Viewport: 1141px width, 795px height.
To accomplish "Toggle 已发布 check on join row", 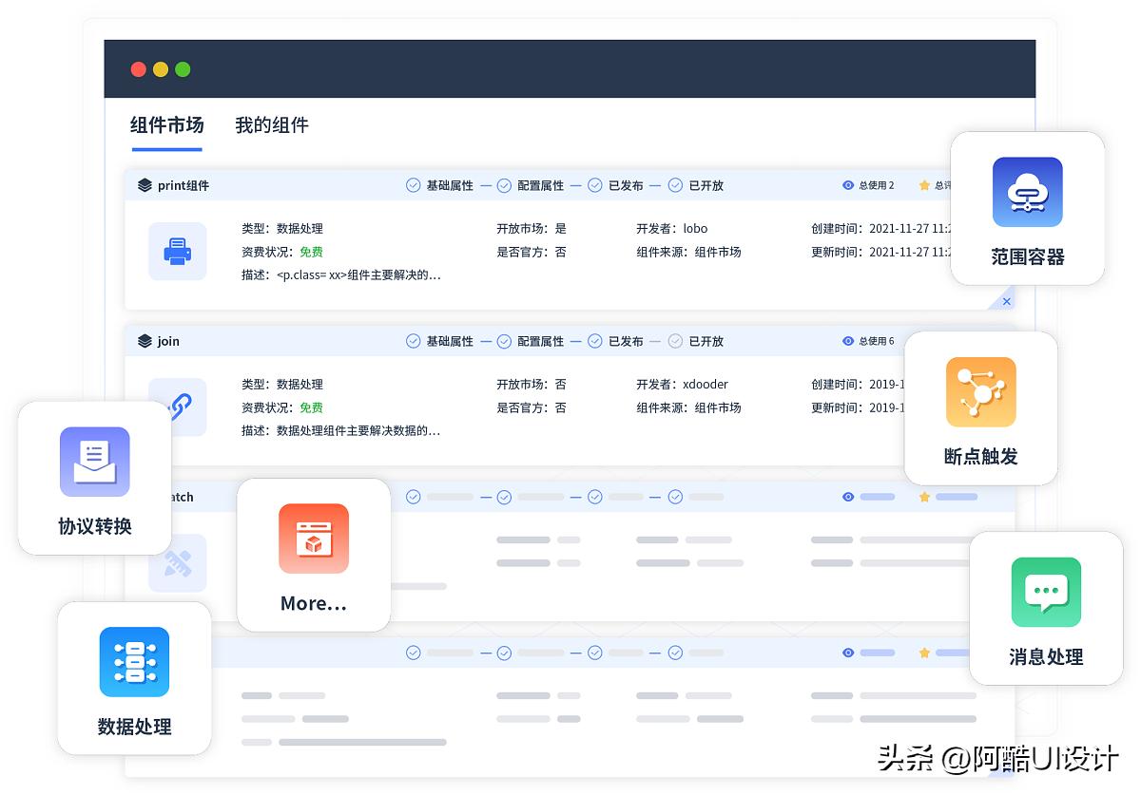I will tap(594, 341).
